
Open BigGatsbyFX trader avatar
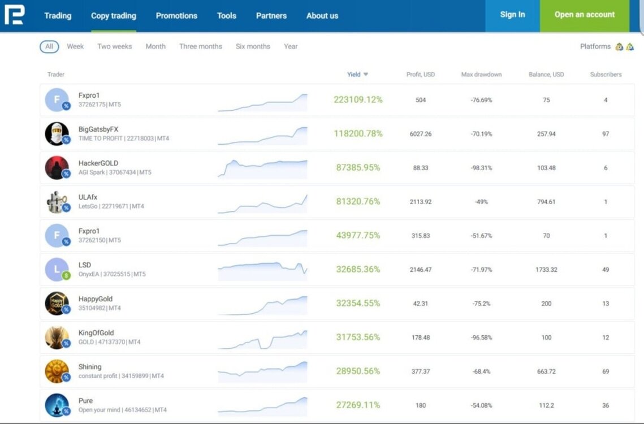click(x=57, y=133)
